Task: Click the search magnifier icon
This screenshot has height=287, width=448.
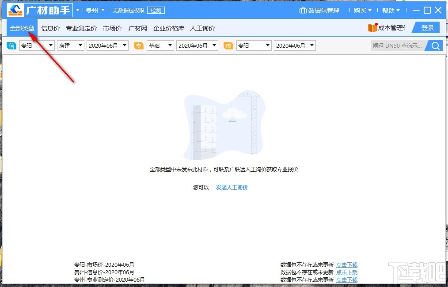Action: pos(434,45)
